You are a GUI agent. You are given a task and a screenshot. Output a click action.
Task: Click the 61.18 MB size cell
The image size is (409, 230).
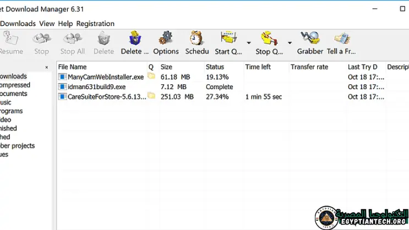[175, 77]
